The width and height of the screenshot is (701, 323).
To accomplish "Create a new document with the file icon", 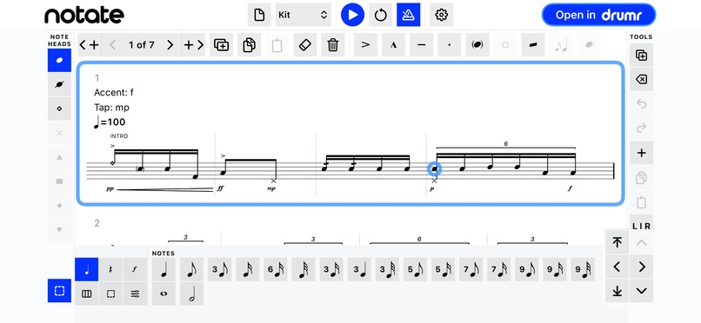I will tap(259, 15).
